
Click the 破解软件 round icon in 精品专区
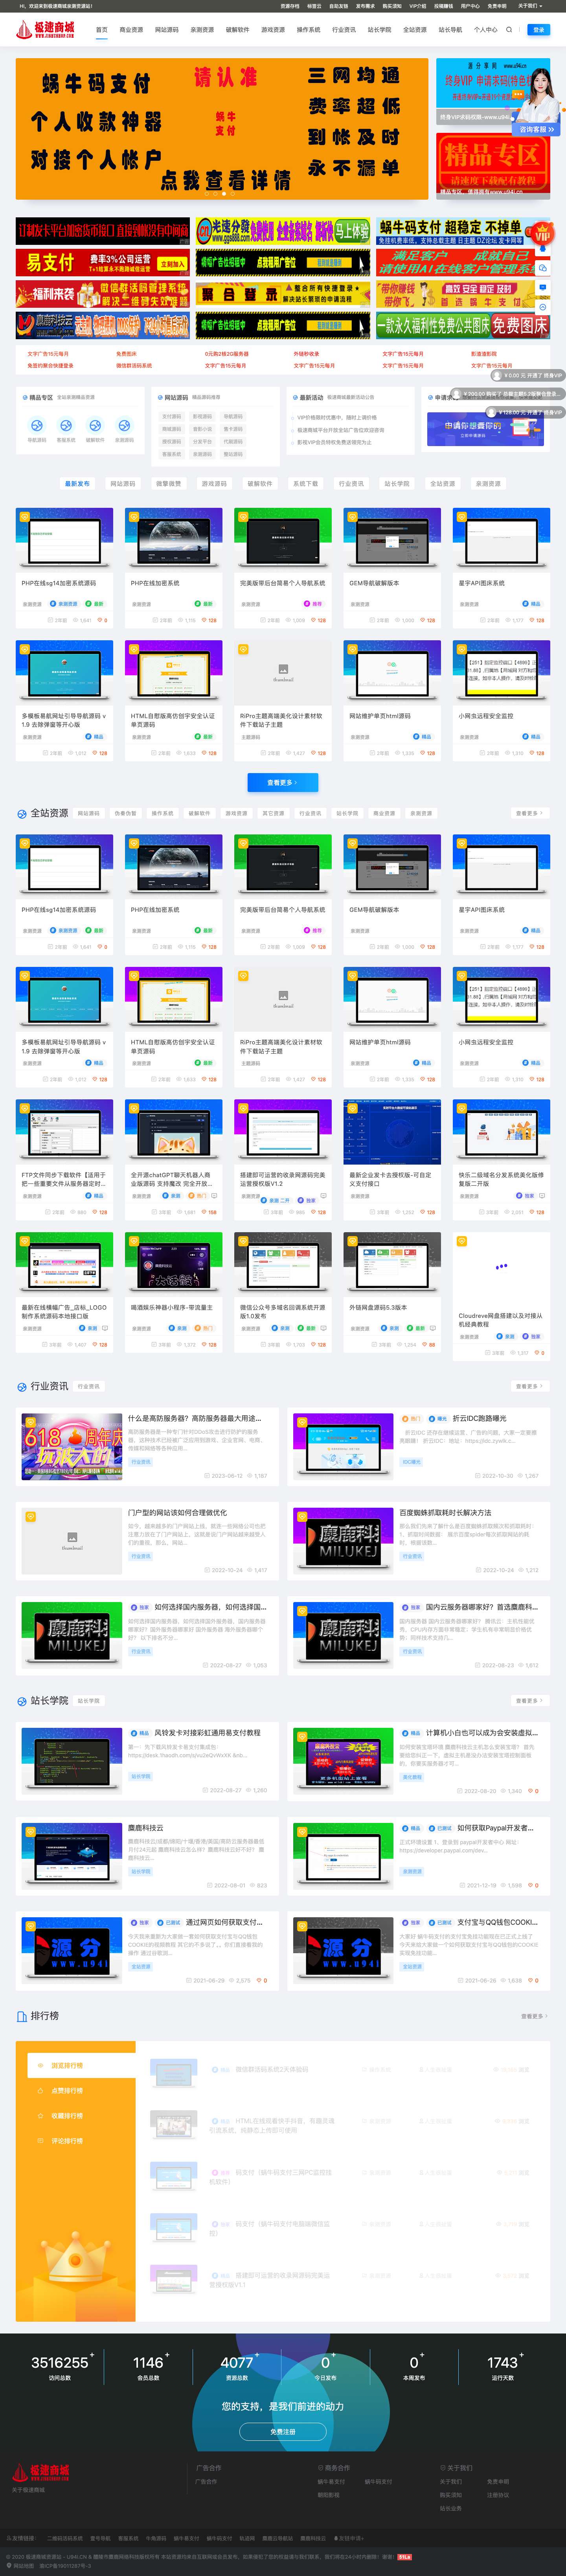pos(95,426)
